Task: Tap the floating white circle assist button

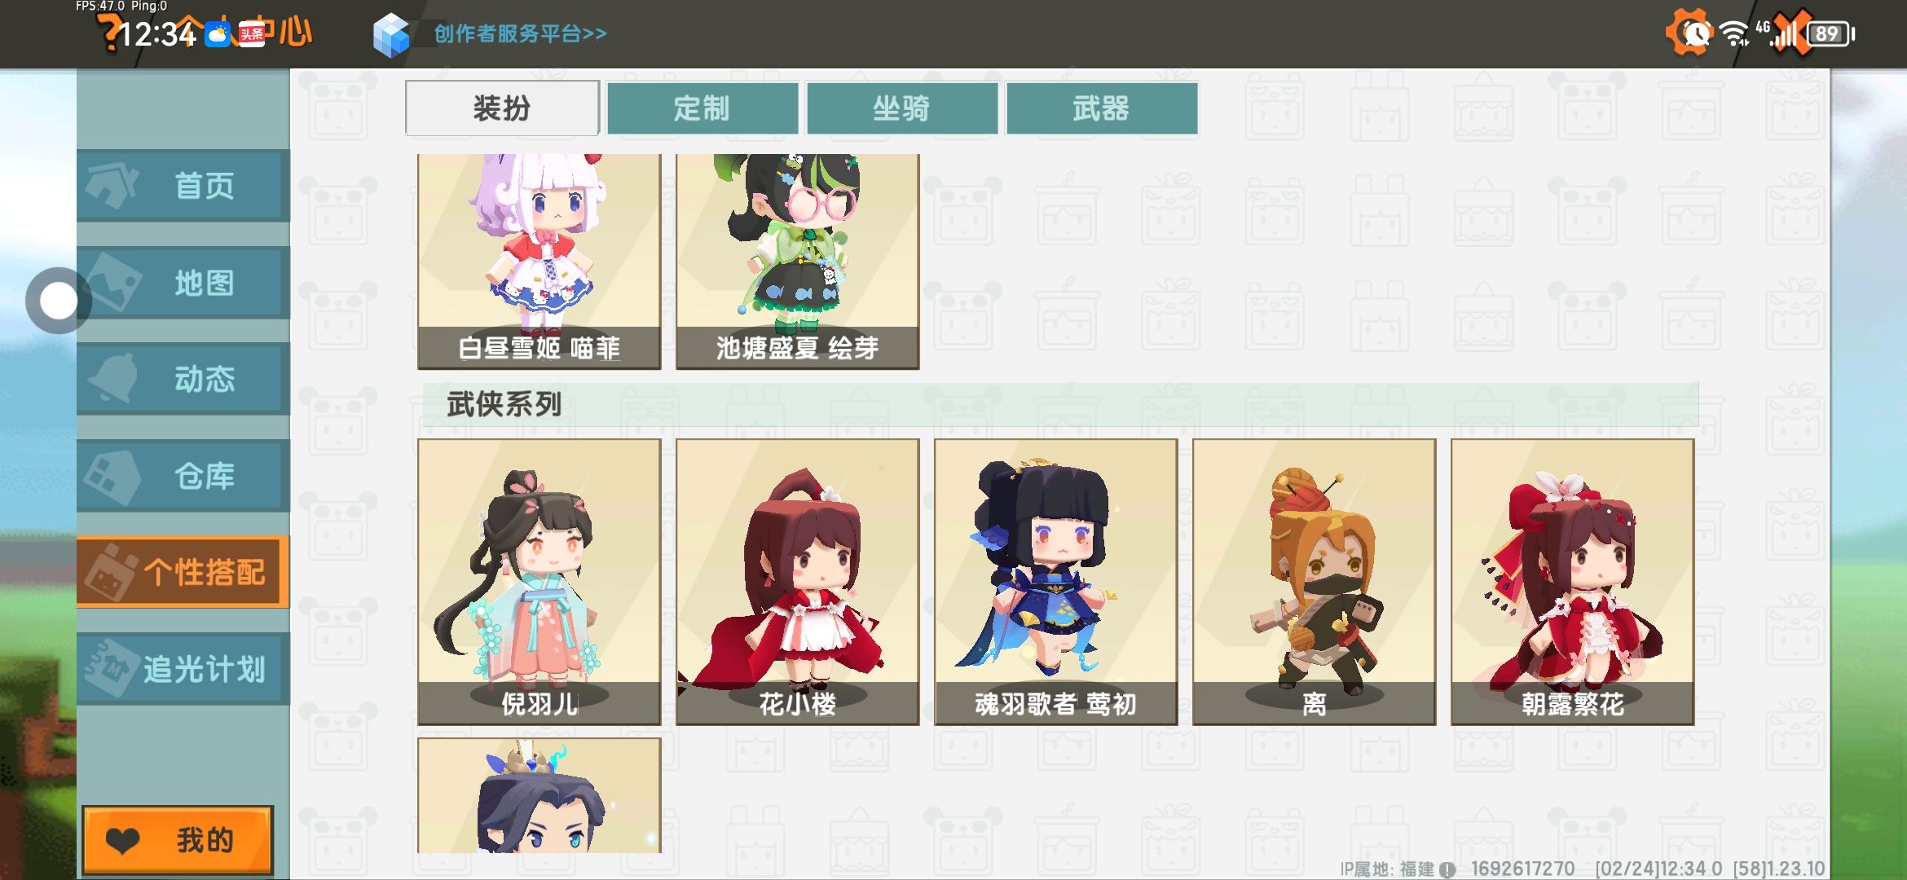Action: pyautogui.click(x=58, y=301)
